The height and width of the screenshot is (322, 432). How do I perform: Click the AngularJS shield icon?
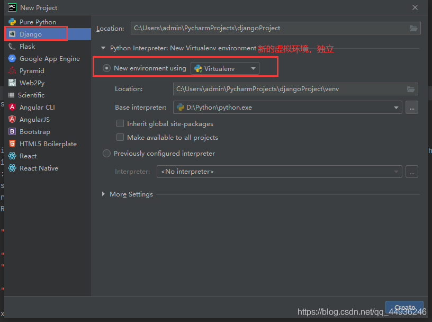pyautogui.click(x=12, y=119)
